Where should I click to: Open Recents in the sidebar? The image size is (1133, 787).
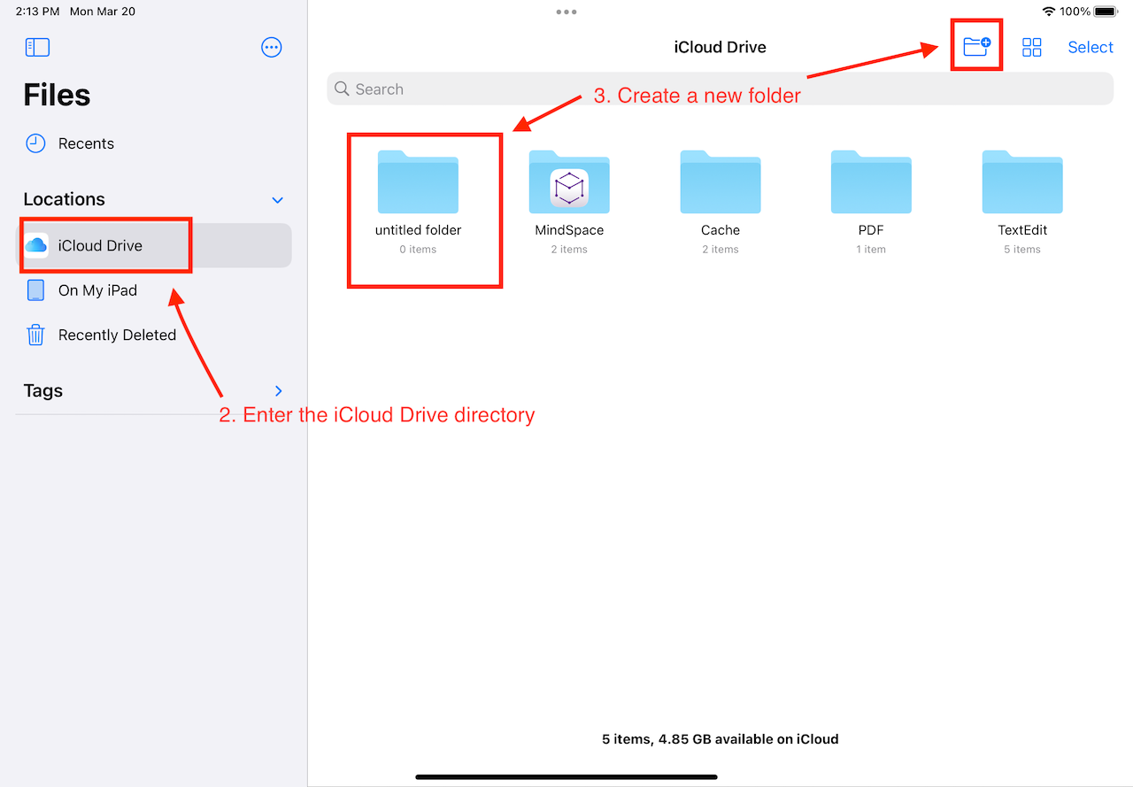click(86, 143)
